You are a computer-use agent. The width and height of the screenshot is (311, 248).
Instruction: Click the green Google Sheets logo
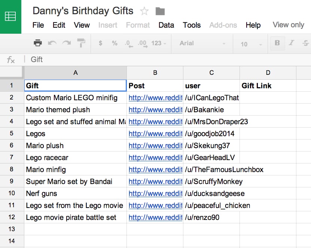[x=11, y=16]
